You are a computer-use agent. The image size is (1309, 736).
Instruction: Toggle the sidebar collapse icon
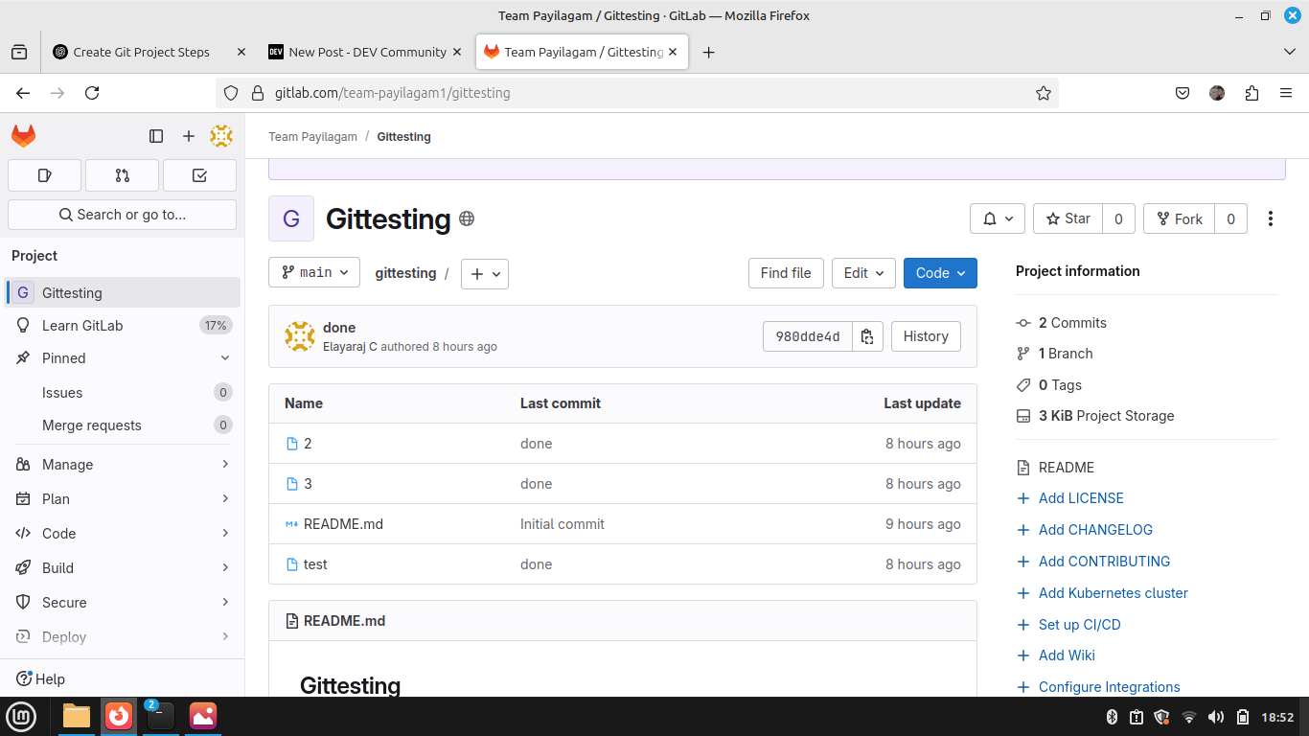pos(156,136)
